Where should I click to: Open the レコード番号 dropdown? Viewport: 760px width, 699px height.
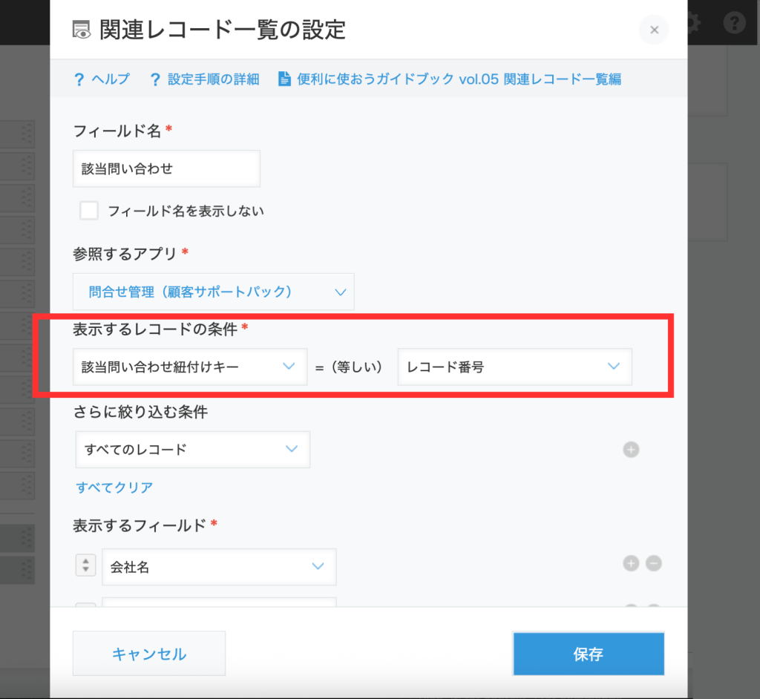click(515, 367)
